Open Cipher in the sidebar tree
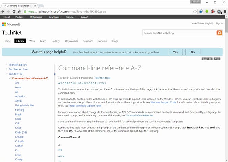The image size is (228, 162). pyautogui.click(x=19, y=146)
